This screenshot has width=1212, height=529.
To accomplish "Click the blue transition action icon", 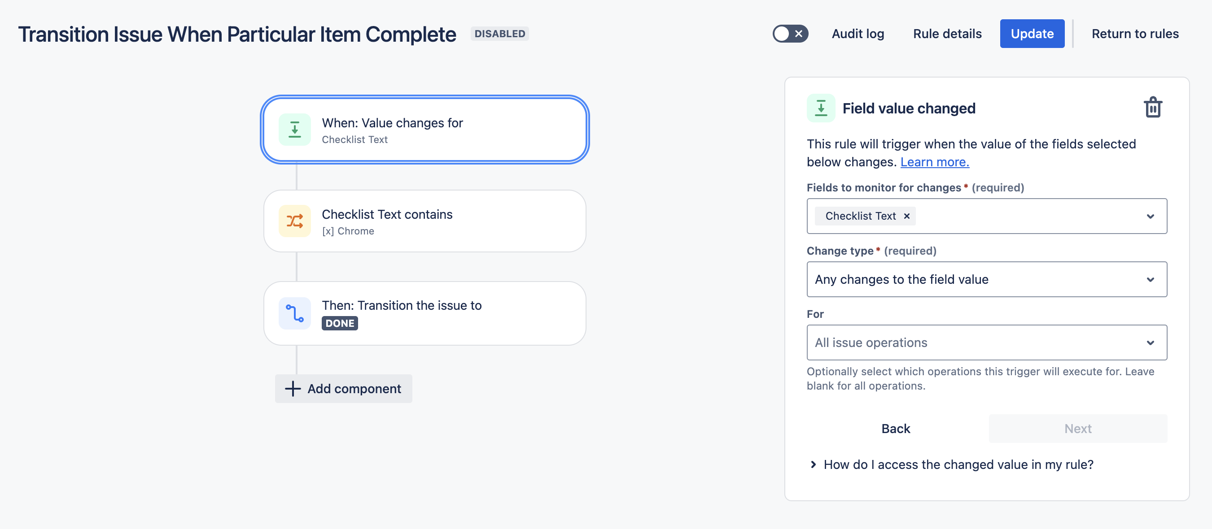I will coord(294,313).
